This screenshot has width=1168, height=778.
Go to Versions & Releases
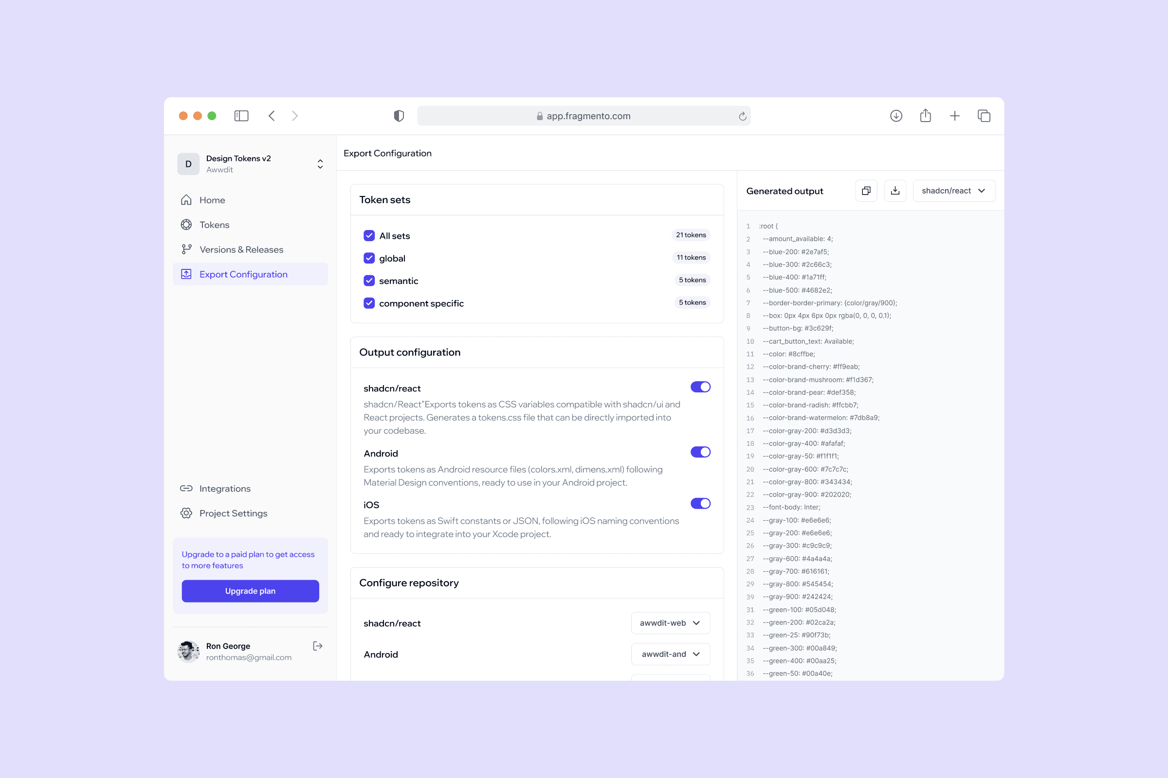click(x=241, y=249)
